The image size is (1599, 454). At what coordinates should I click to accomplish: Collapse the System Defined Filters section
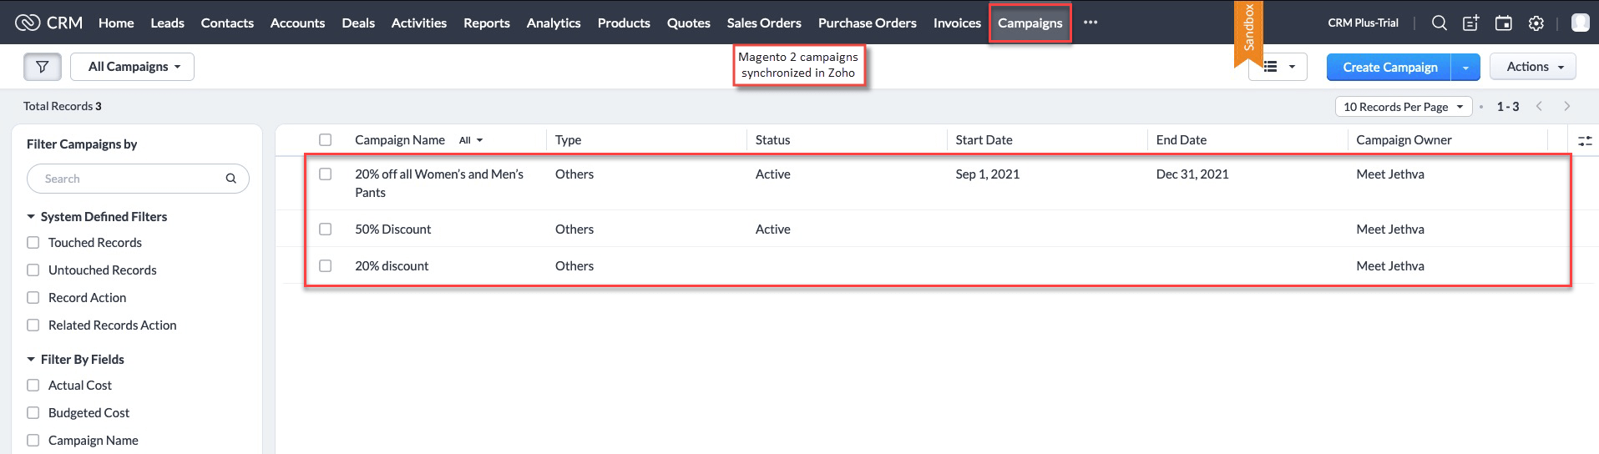(31, 217)
